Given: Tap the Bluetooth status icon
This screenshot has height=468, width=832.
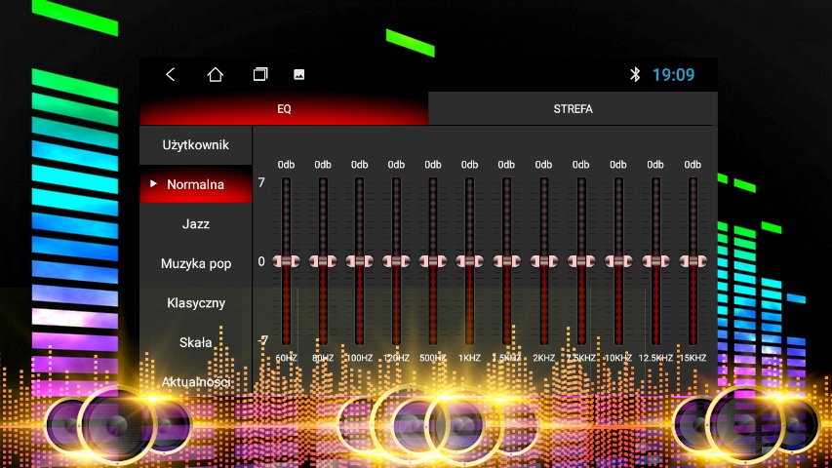Looking at the screenshot, I should click(x=635, y=74).
